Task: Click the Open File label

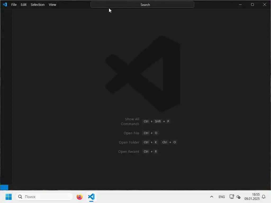Action: 131,133
